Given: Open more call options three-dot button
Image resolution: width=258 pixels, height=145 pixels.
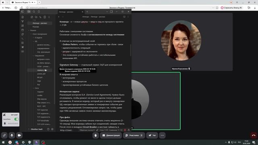Looking at the screenshot, I should [162, 135].
